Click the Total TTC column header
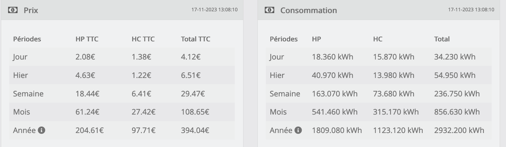This screenshot has height=147, width=506. 195,39
